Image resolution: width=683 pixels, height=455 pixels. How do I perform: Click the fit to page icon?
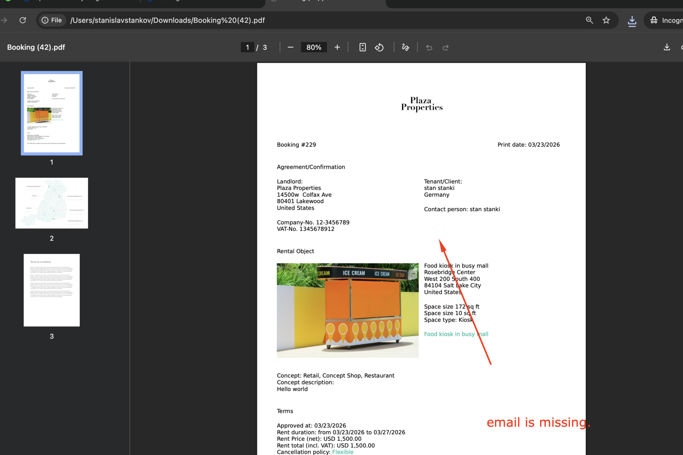click(x=362, y=47)
